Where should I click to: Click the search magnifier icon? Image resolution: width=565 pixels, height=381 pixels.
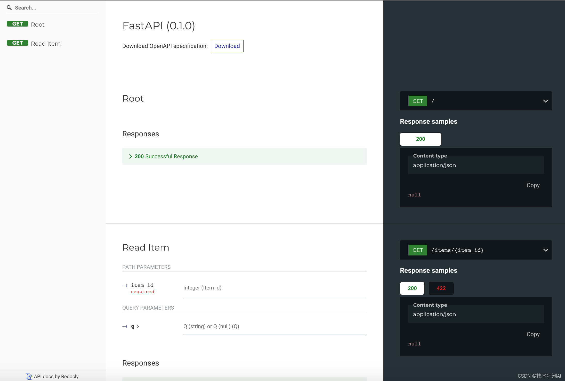[9, 7]
